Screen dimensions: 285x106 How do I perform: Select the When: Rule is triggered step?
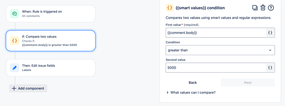tap(51, 14)
